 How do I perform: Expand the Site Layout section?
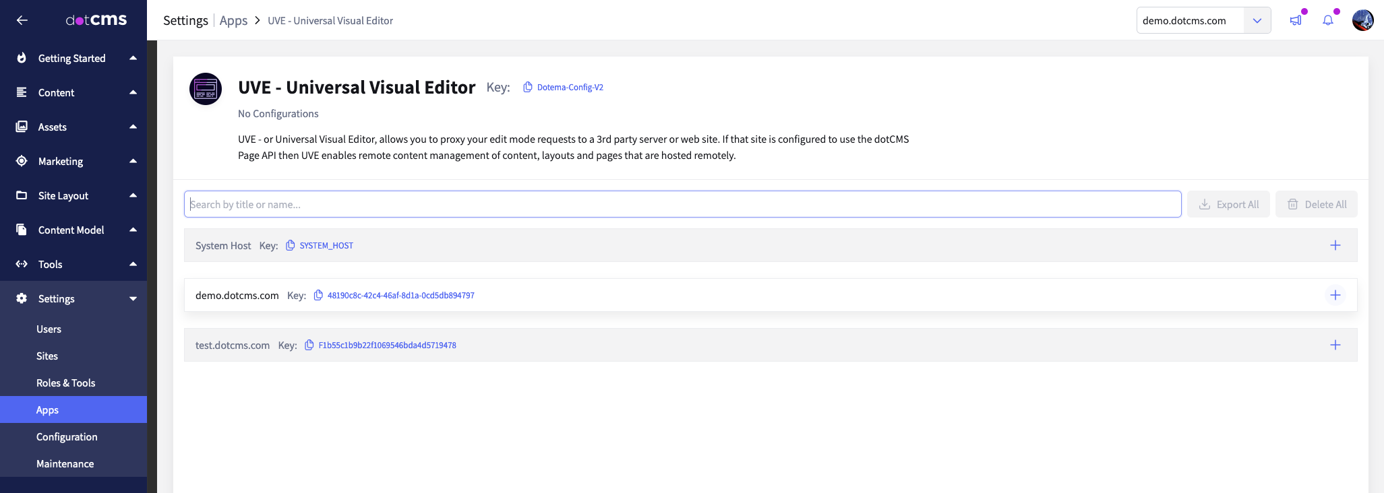(73, 195)
